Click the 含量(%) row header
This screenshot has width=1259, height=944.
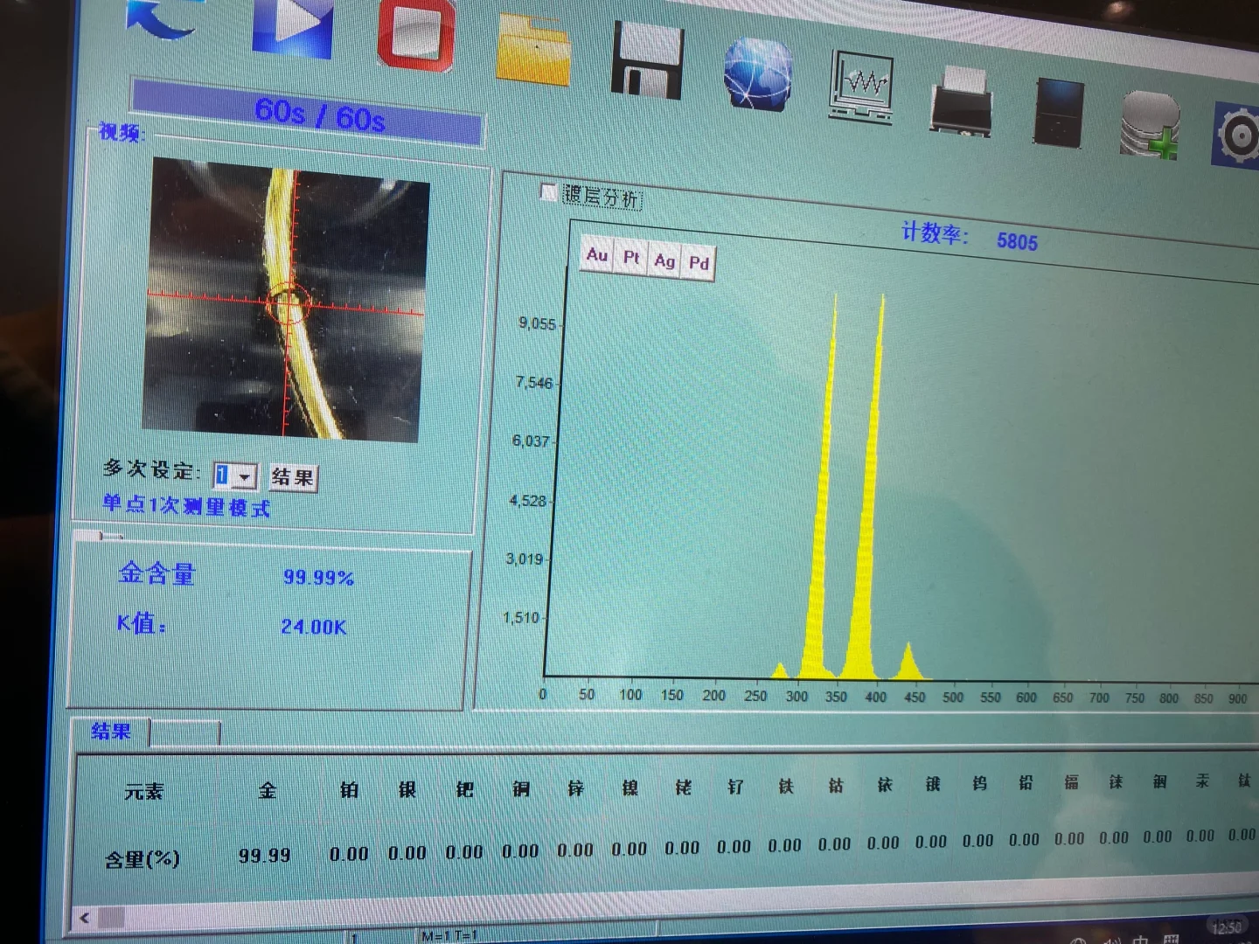pos(142,859)
